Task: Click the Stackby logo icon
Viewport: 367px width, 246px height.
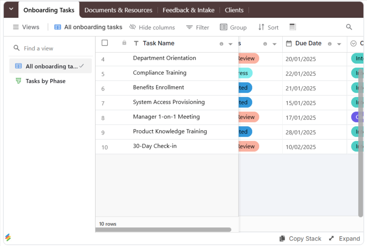Action: tap(8, 237)
